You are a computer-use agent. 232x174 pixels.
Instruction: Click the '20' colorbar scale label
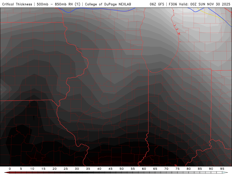pyautogui.click(x=55, y=169)
